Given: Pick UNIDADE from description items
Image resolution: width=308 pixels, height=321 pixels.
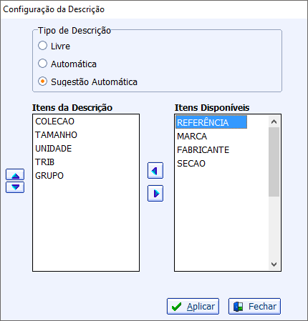Looking at the screenshot, I should click(54, 149).
